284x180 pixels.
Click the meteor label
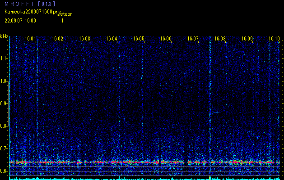64,14
